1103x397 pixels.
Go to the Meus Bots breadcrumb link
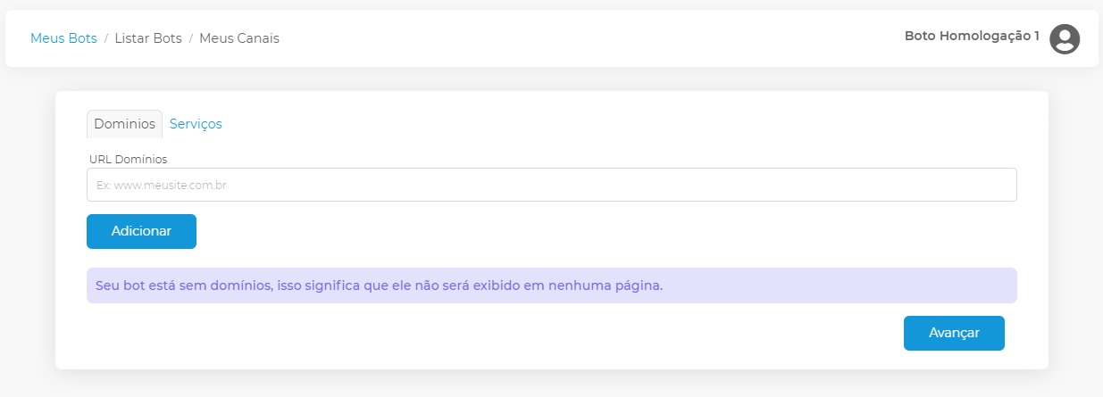[63, 38]
